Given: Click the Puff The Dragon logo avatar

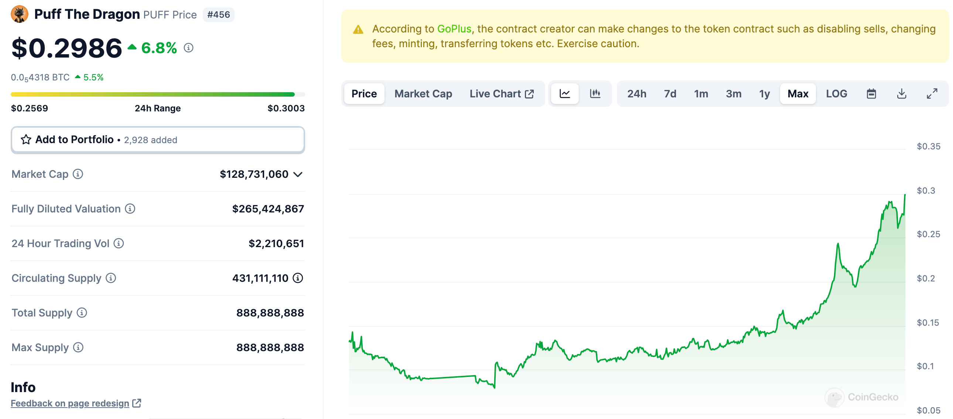Looking at the screenshot, I should (19, 14).
